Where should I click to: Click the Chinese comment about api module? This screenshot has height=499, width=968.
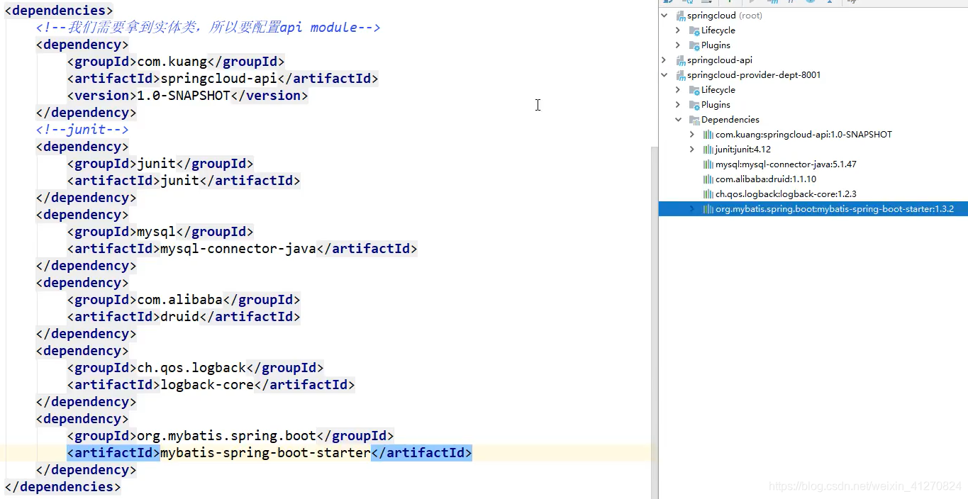tap(208, 28)
